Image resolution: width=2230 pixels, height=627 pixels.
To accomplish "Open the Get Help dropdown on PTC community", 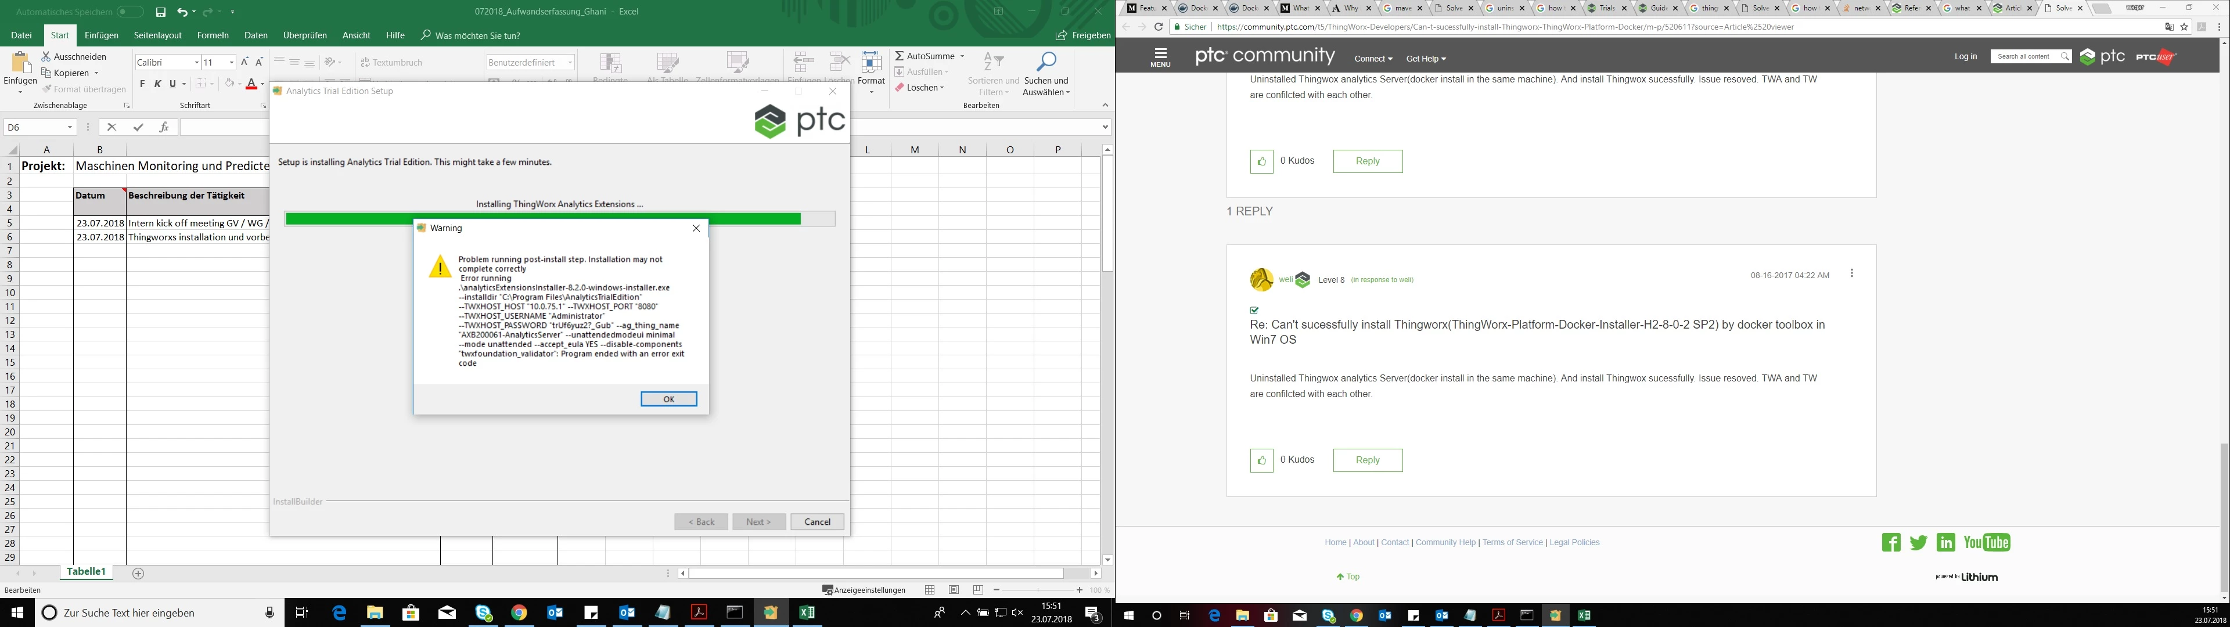I will tap(1426, 59).
